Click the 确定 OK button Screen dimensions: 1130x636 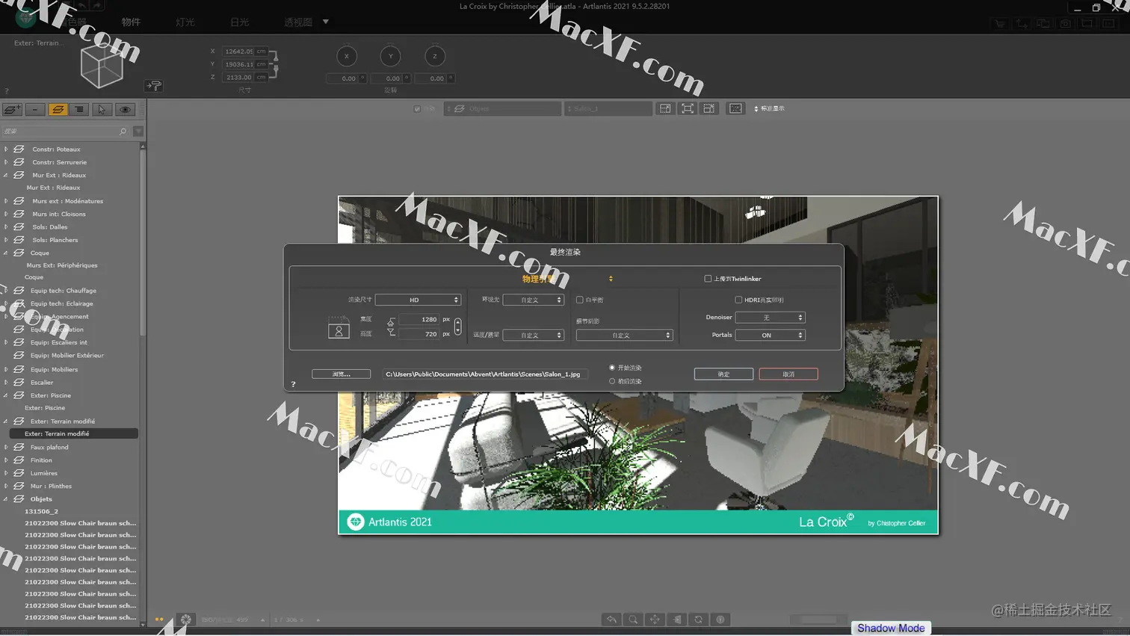click(723, 374)
